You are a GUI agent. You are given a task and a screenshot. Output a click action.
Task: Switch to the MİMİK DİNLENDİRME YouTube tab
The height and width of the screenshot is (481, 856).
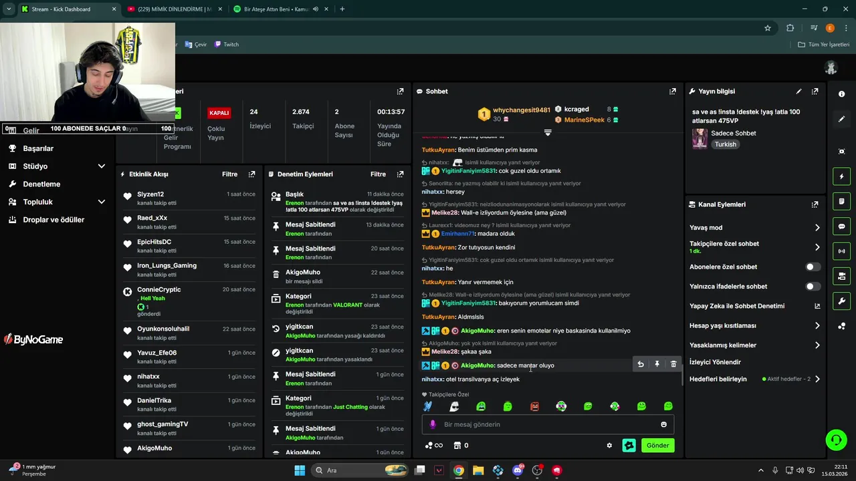pos(174,9)
